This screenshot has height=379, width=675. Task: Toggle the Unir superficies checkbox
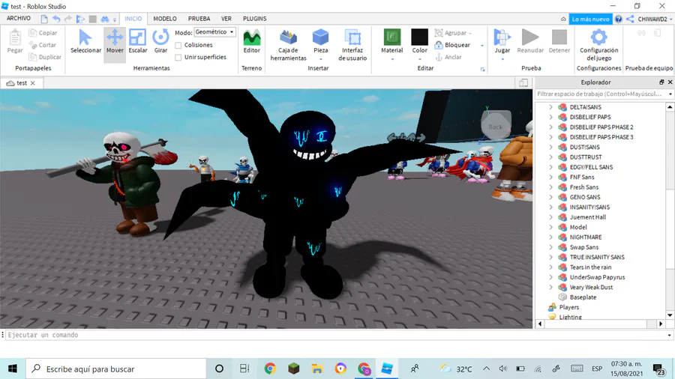coord(178,57)
